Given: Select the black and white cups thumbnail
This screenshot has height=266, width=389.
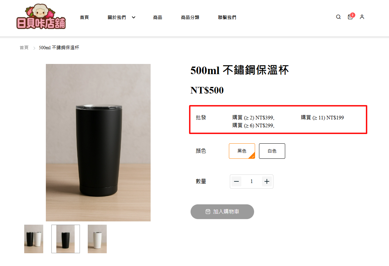Looking at the screenshot, I should coord(34,239).
